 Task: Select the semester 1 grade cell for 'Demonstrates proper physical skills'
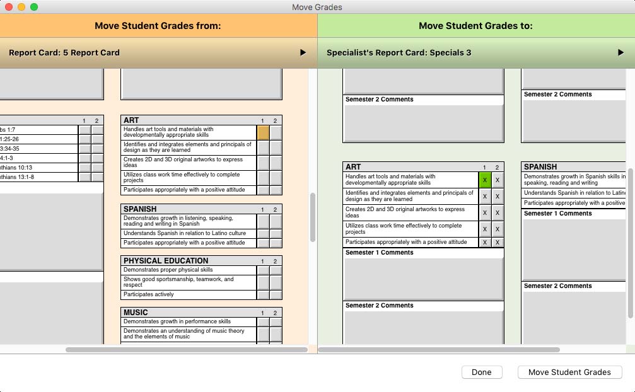264,269
